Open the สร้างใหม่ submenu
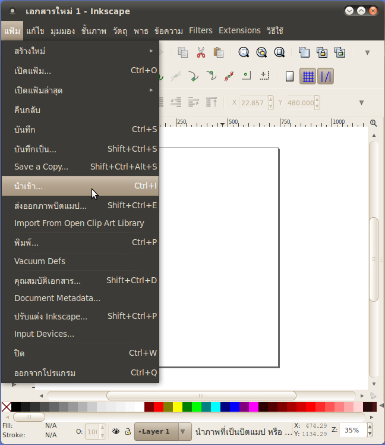The height and width of the screenshot is (445, 385). (80, 51)
